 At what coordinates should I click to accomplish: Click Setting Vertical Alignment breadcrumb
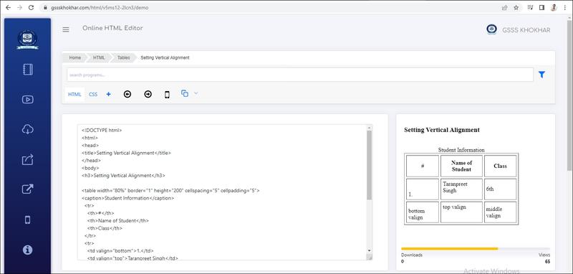click(165, 58)
